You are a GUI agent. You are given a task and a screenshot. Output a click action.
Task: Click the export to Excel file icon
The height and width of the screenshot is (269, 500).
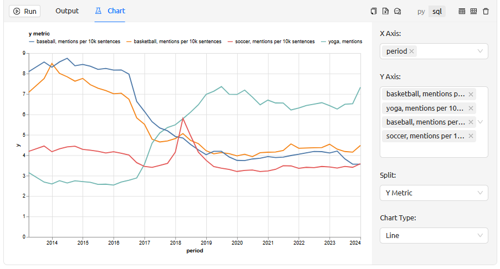(385, 11)
